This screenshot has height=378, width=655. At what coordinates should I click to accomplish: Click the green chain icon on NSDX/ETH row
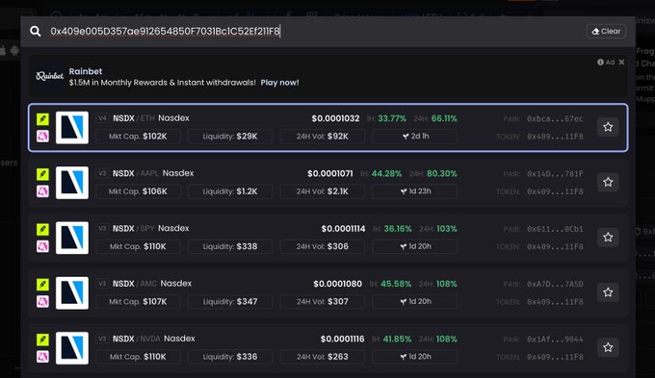[42, 119]
